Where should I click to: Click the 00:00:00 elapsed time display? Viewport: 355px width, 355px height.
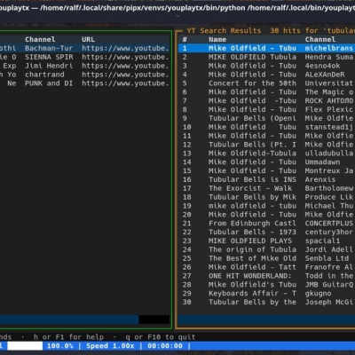165,346
